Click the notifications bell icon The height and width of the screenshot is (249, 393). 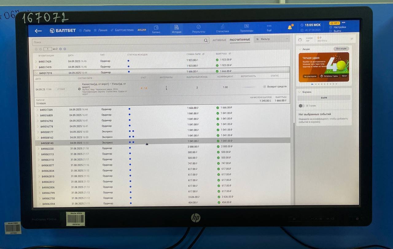pos(290,28)
